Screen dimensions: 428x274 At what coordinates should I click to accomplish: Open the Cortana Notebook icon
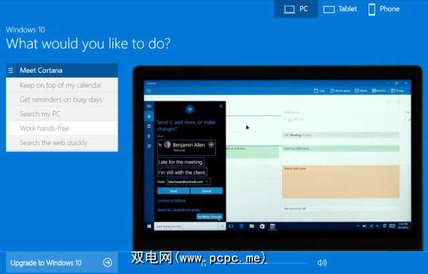click(148, 126)
